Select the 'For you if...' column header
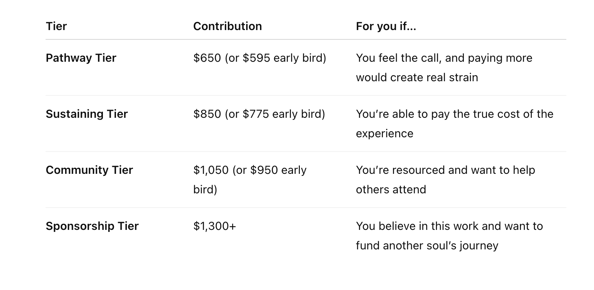Screen dimensions: 594x290 (x=386, y=26)
